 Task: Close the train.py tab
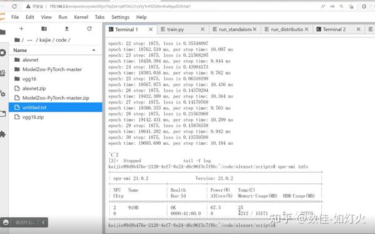pos(202,29)
